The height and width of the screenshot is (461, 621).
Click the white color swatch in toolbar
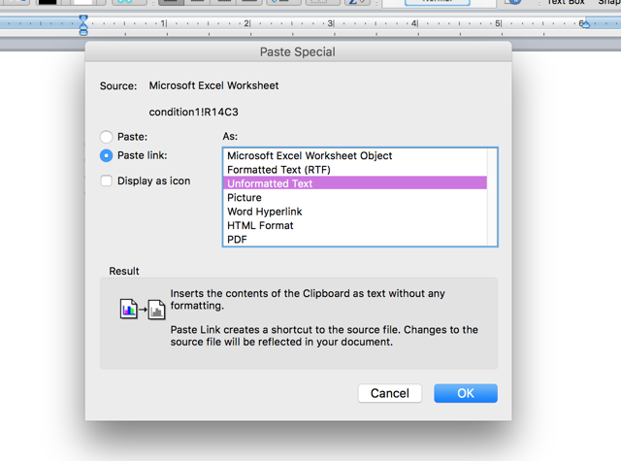coord(83,2)
